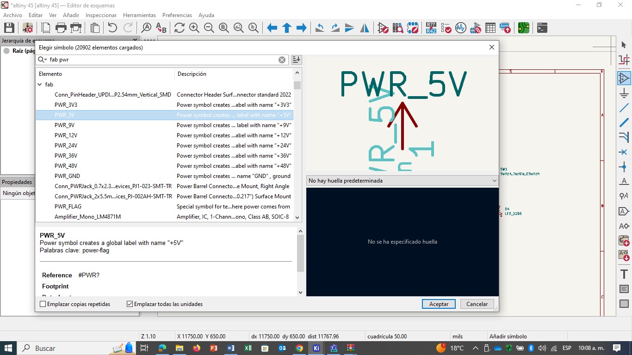Click the details pane scroll-down arrow
Image resolution: width=632 pixels, height=355 pixels.
[x=300, y=292]
